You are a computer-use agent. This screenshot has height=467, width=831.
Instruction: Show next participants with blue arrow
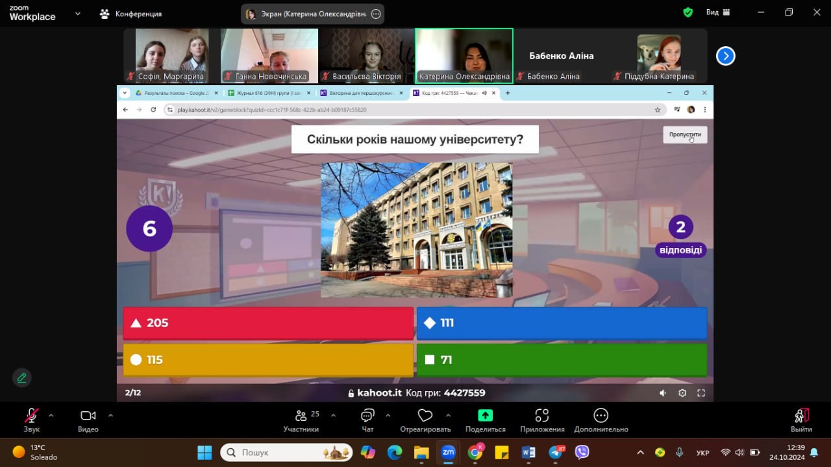coord(725,57)
